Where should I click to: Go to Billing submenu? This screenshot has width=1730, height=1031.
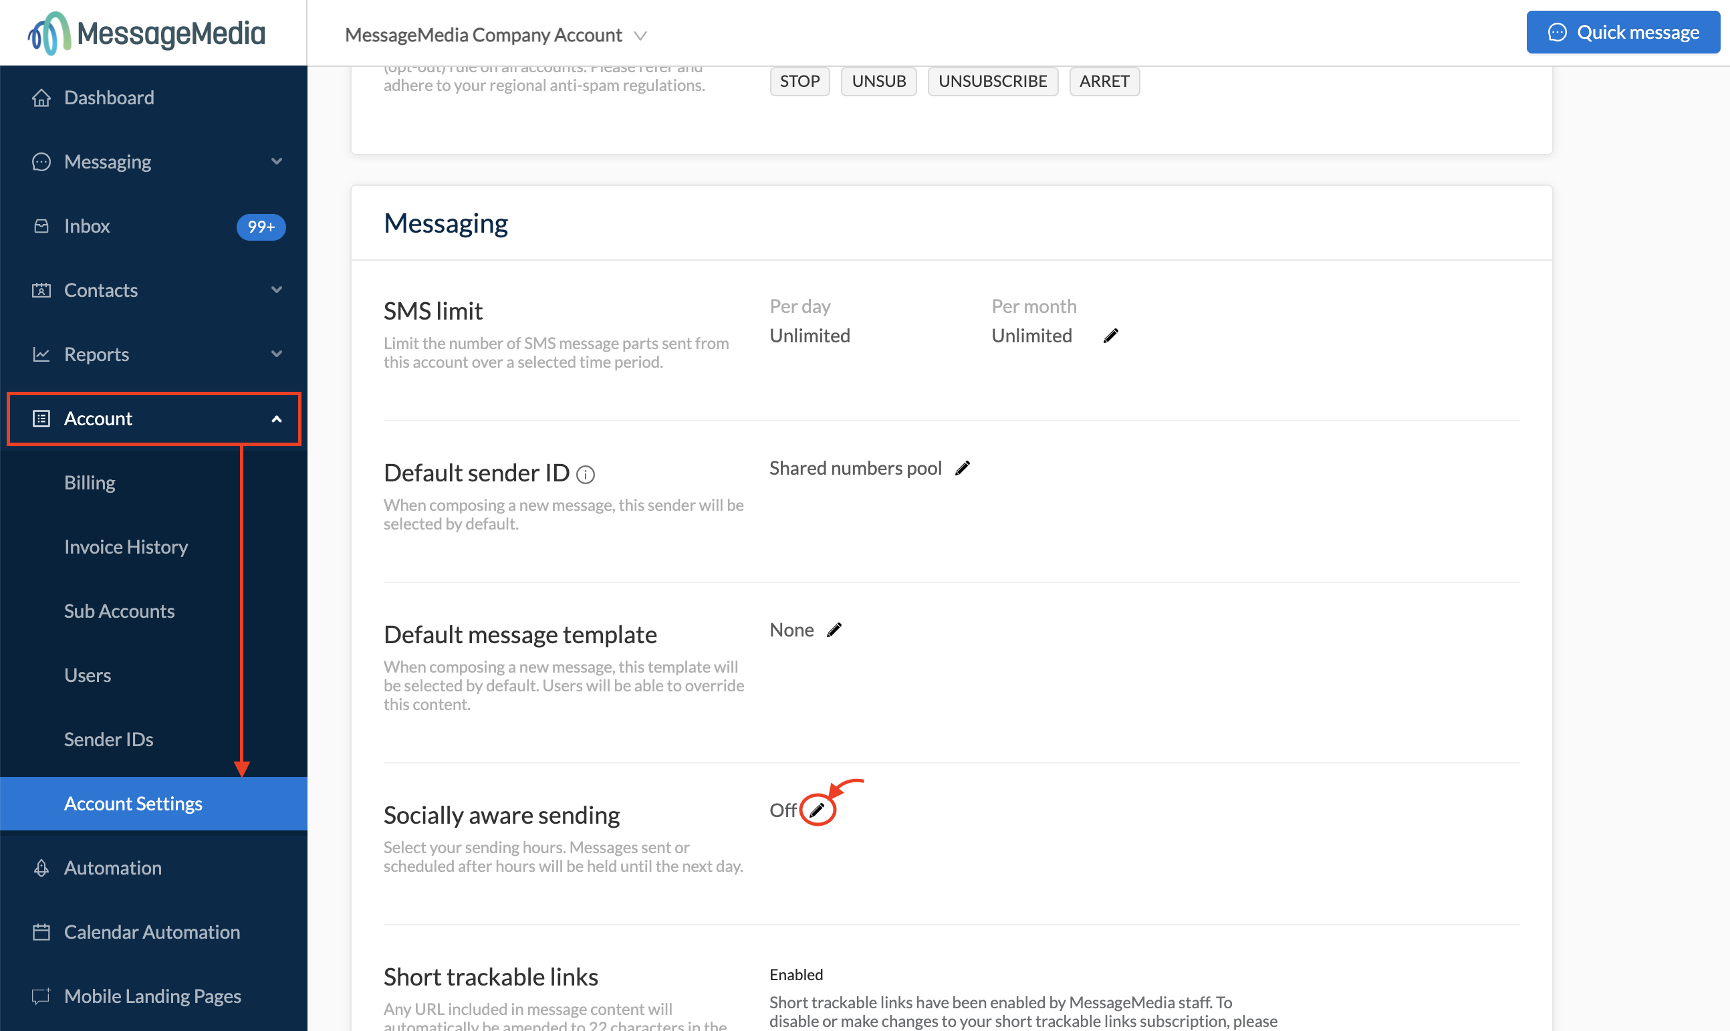click(x=90, y=483)
